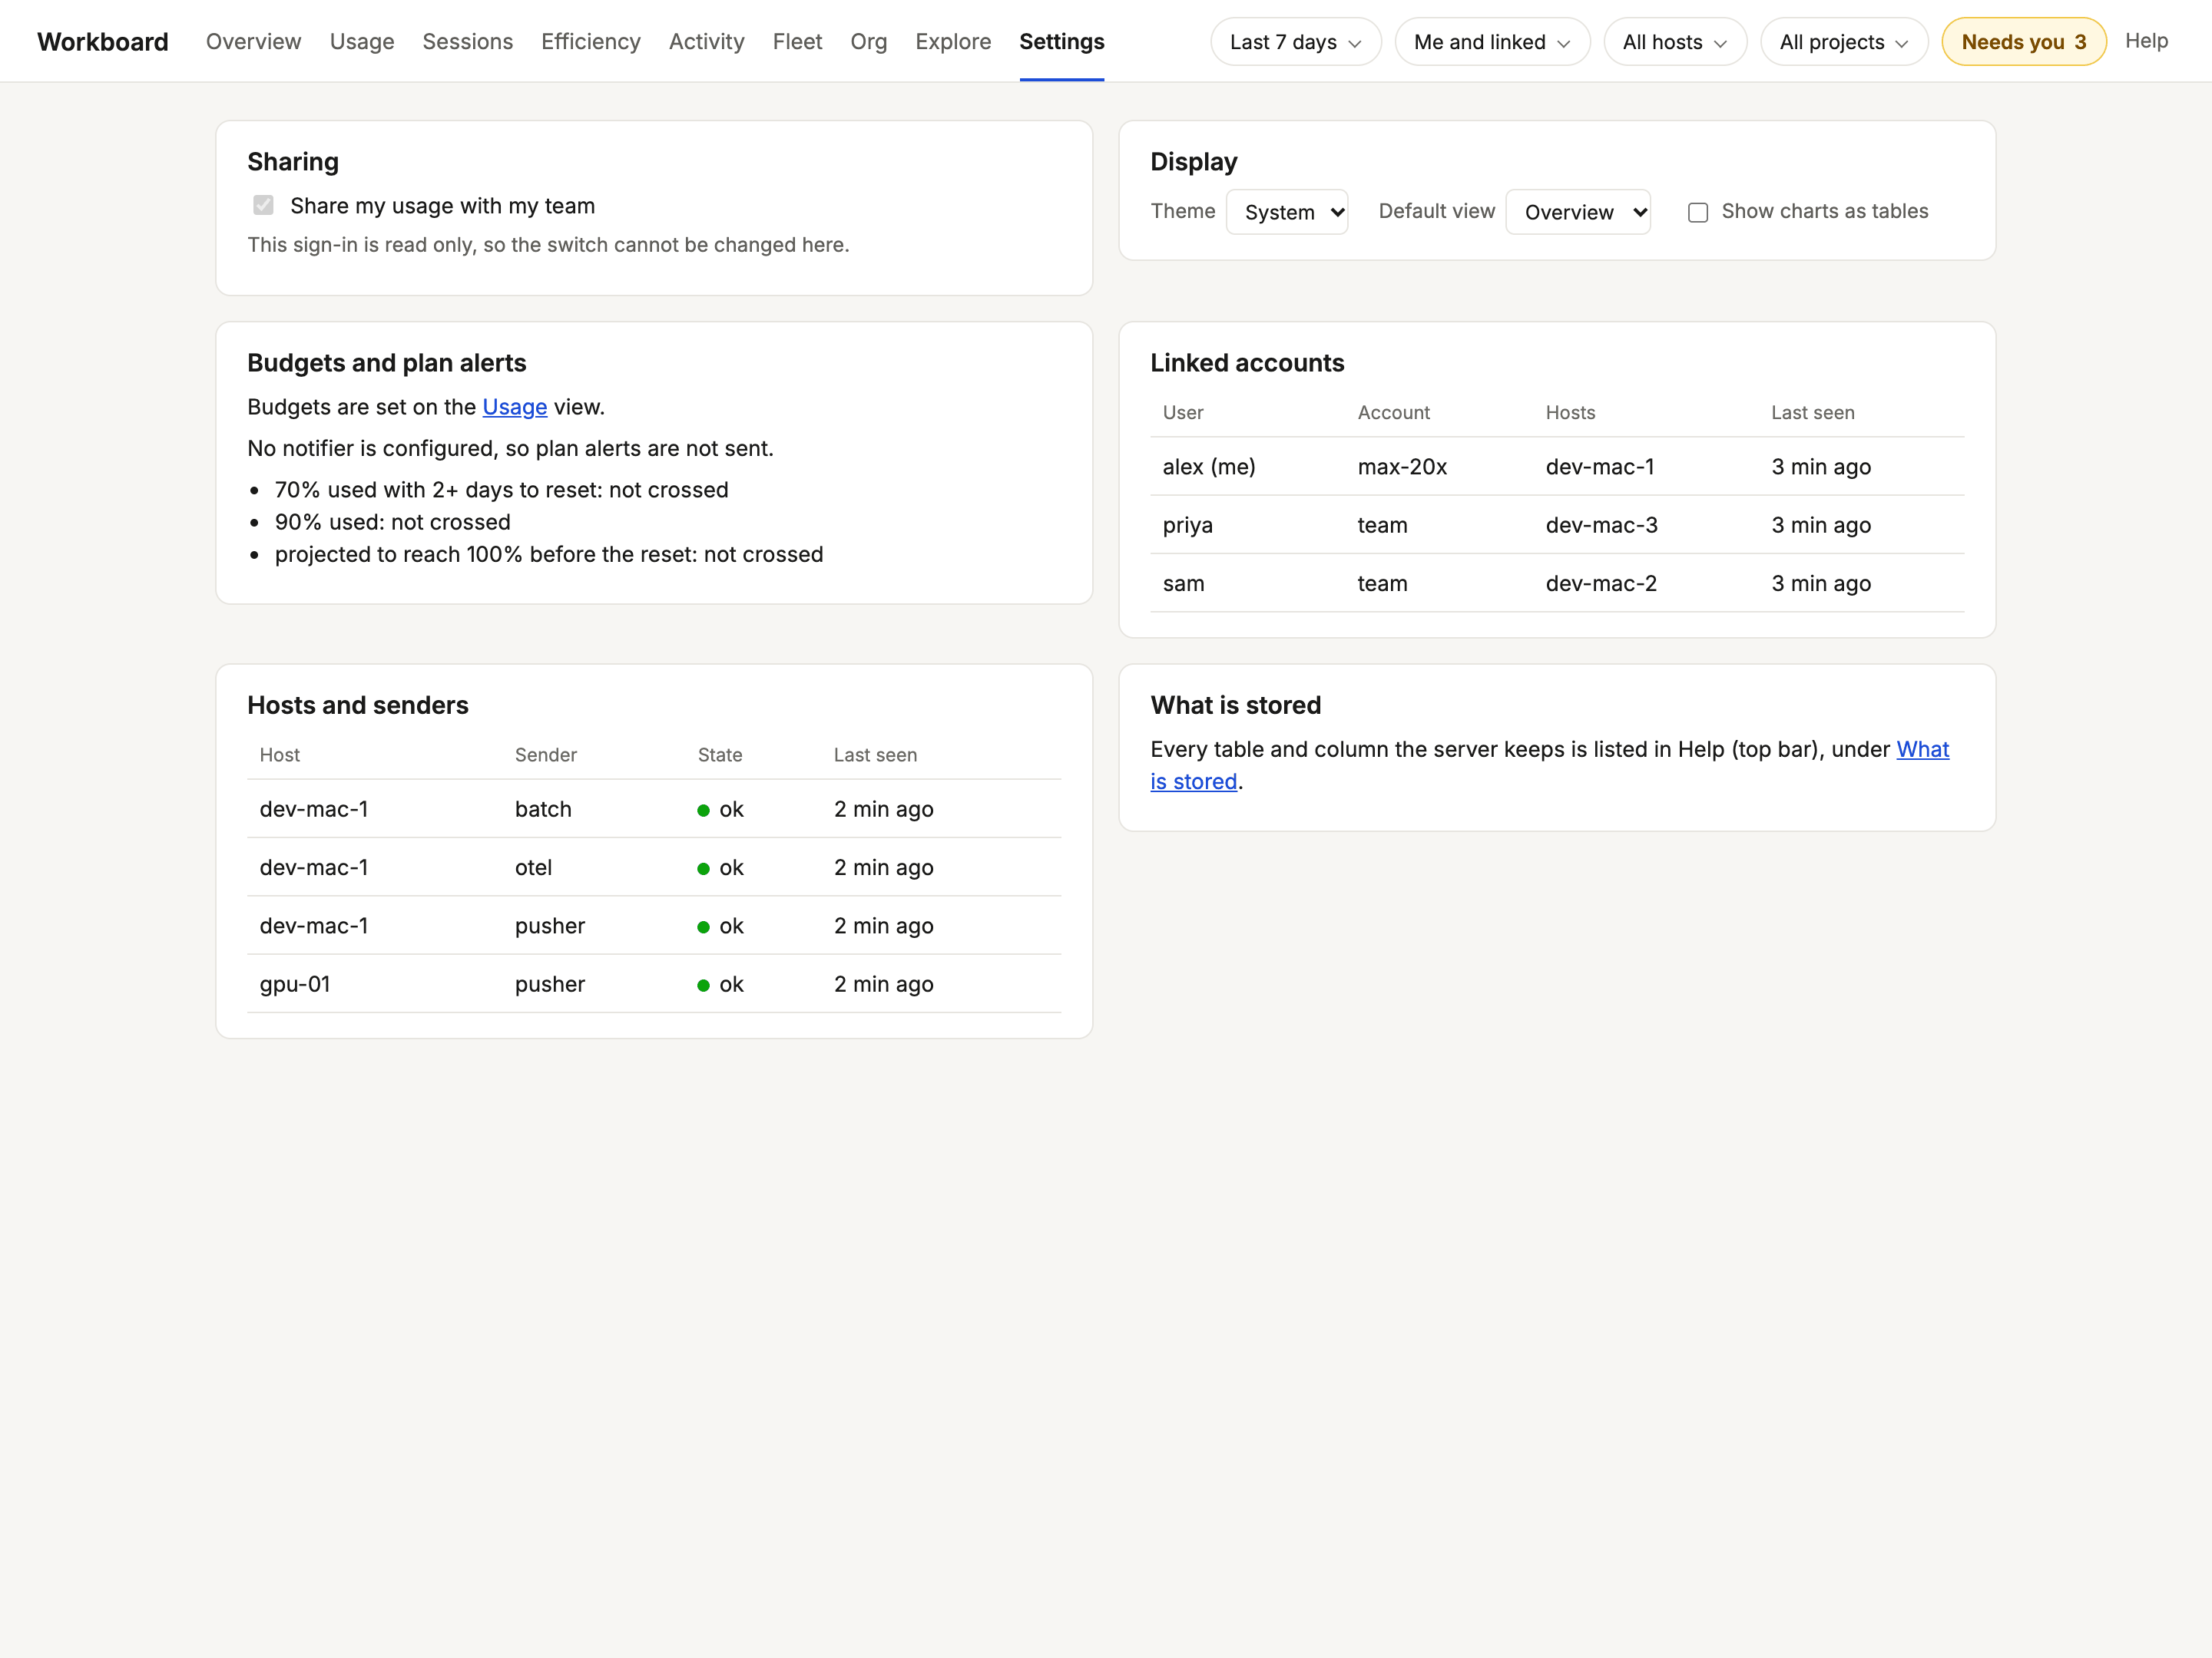Switch to the Usage tab

coord(361,41)
